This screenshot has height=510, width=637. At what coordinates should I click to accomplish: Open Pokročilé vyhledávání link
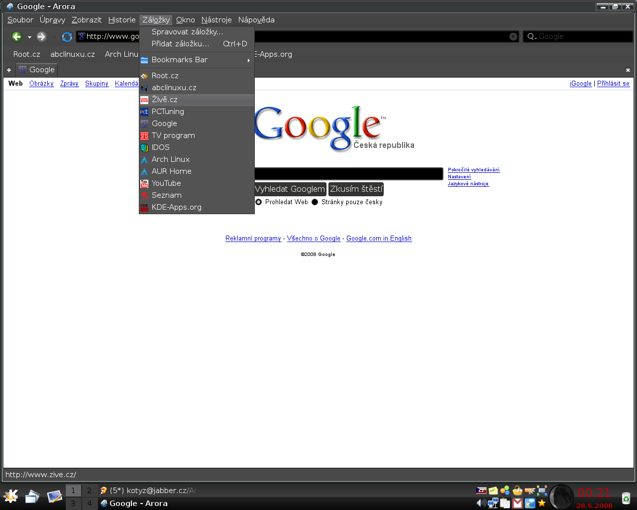[x=474, y=170]
